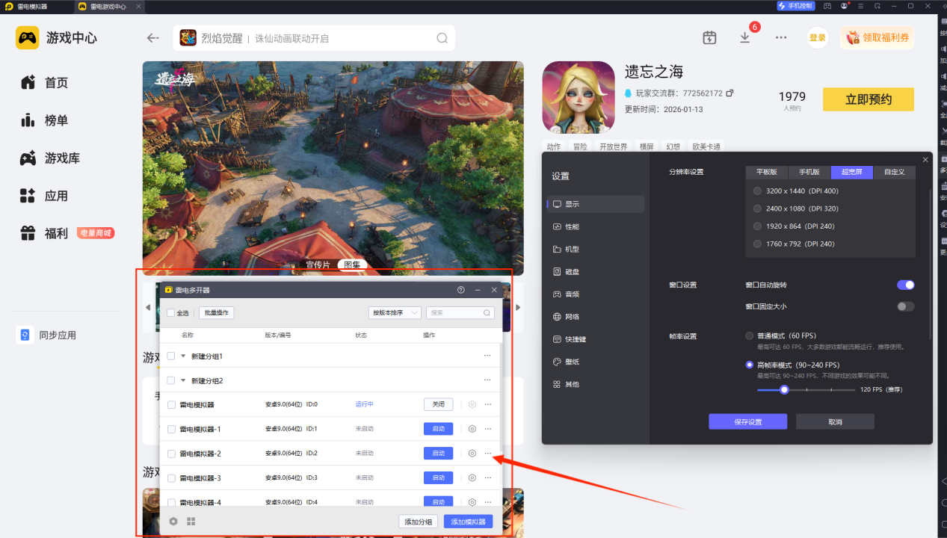Open the gamepad icon in the title bar

coord(827,6)
